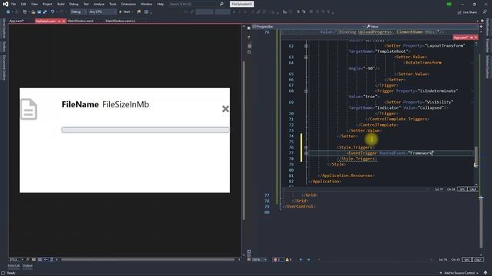This screenshot has width=492, height=276.
Task: Open the Analyze menu
Action: [x=99, y=4]
